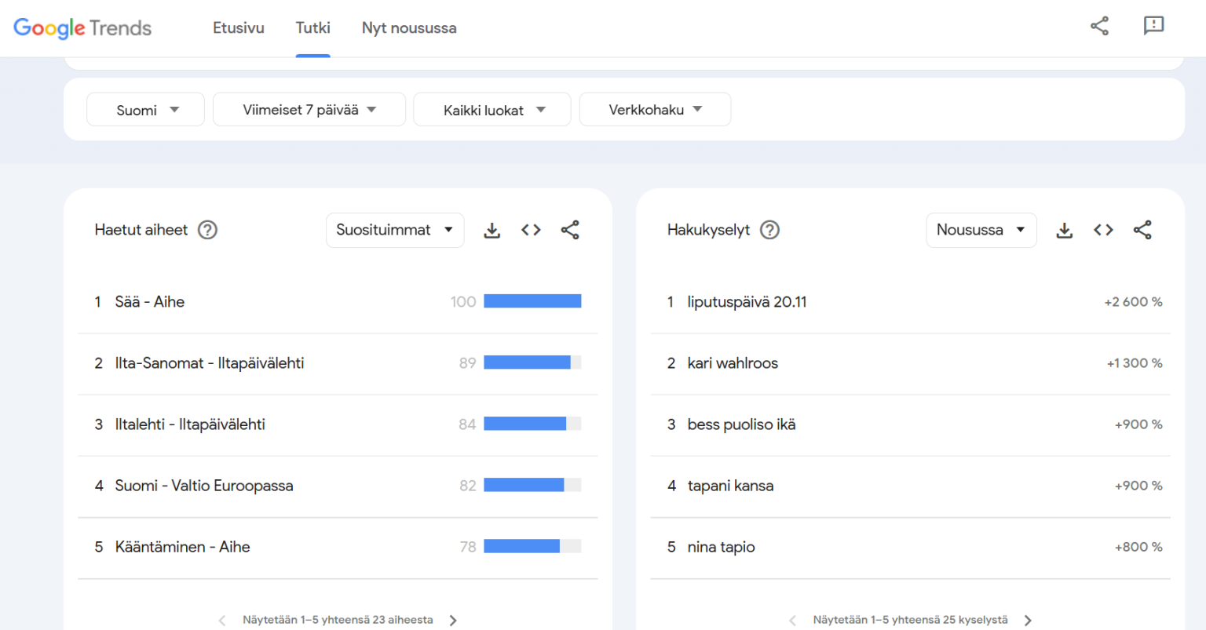Open the Kaikki luokat category dropdown
The height and width of the screenshot is (630, 1206).
coord(492,110)
